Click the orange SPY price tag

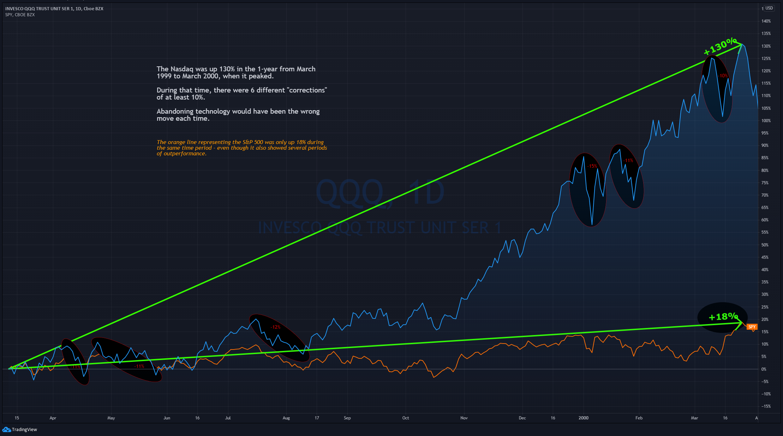tap(752, 327)
